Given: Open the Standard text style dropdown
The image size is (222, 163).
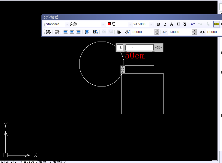Looking at the screenshot, I should click(67, 24).
